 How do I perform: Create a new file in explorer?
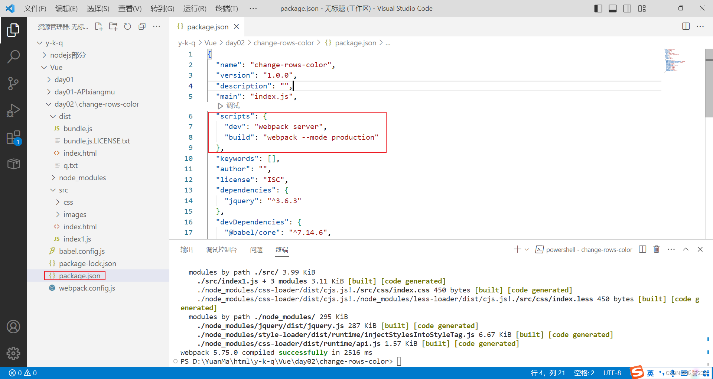point(99,26)
